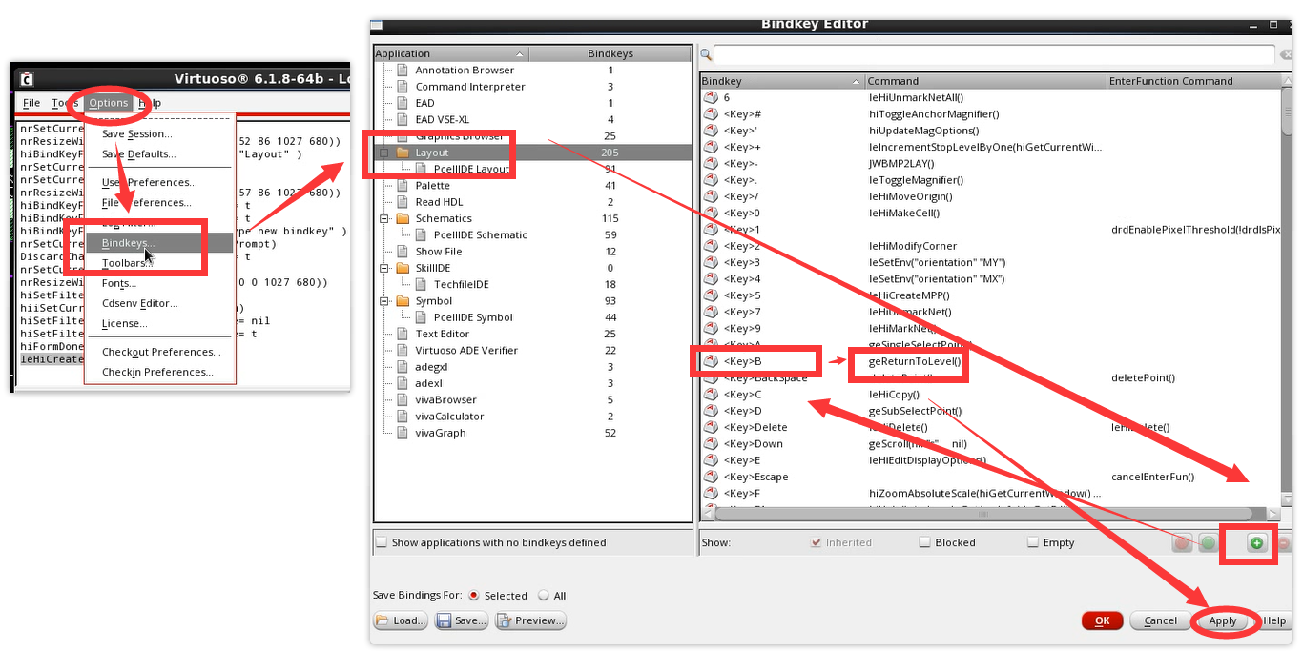Click the magnifier search icon in Bindkey Editor
The height and width of the screenshot is (651, 1303).
tap(705, 55)
